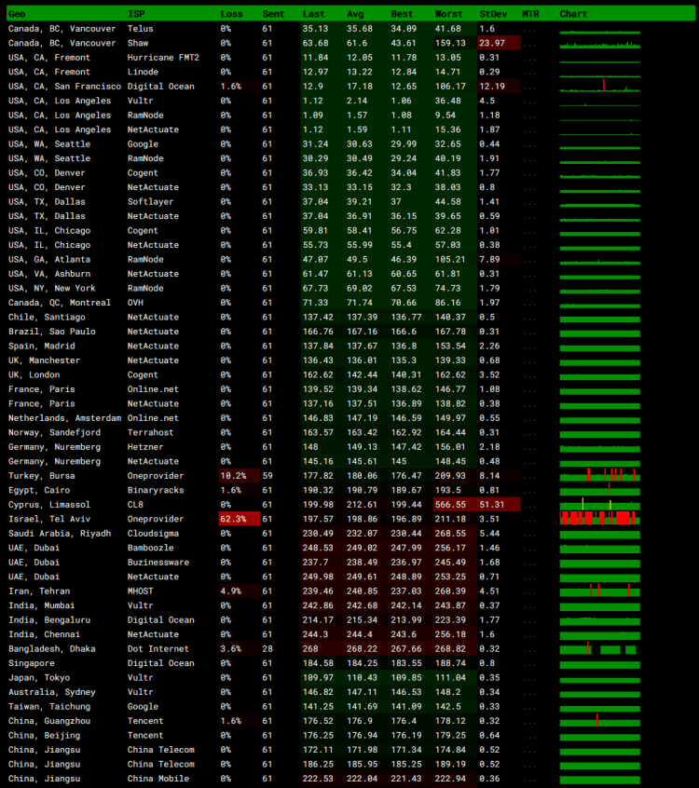Screen dimensions: 699x788
Task: Open MTR dots for Cyprus, Limassol row
Action: click(530, 504)
